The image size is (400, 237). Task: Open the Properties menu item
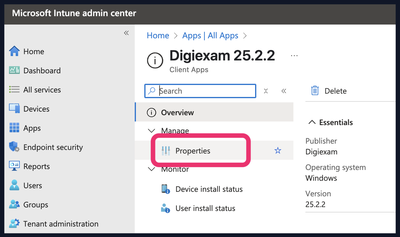pyautogui.click(x=214, y=150)
